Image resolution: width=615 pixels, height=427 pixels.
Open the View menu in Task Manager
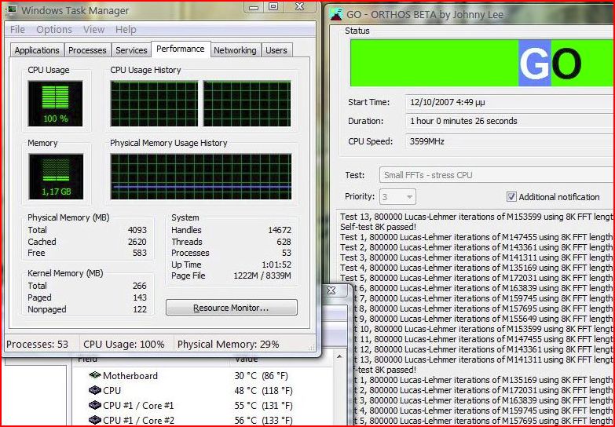(x=93, y=29)
